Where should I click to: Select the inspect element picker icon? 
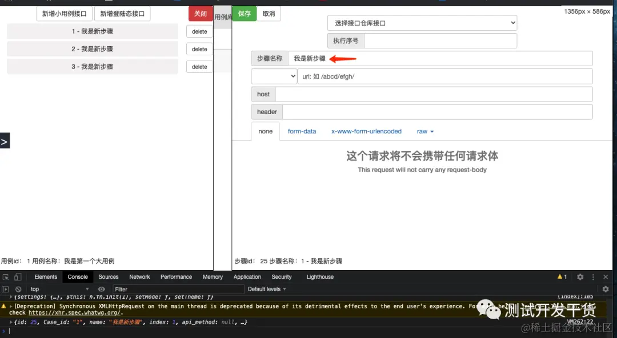[x=6, y=277]
